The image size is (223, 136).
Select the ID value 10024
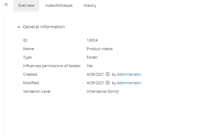92,40
